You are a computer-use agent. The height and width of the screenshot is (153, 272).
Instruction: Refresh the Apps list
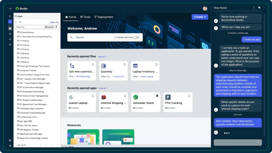click(20, 22)
